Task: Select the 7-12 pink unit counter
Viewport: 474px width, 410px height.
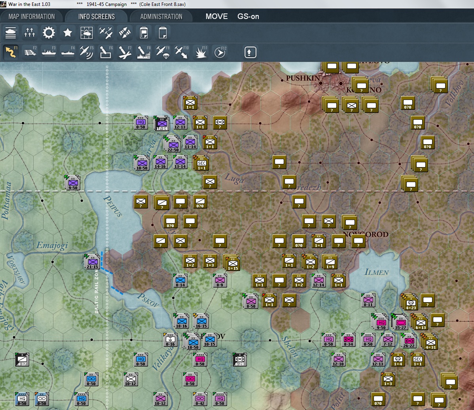Action: pyautogui.click(x=388, y=340)
